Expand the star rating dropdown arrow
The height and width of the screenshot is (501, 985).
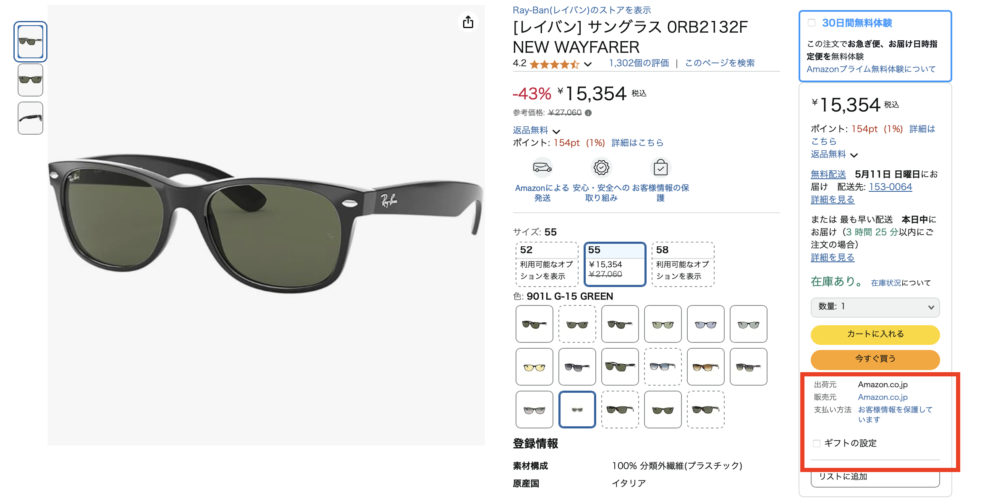pos(588,64)
